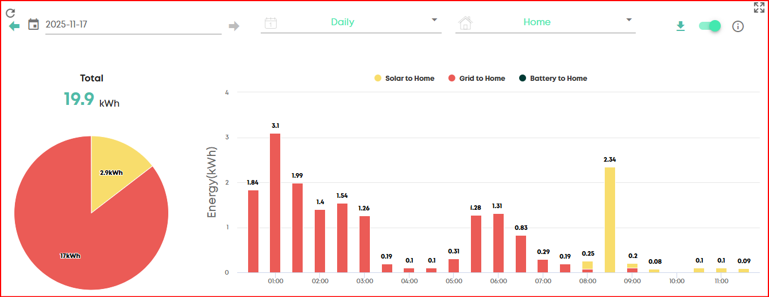The width and height of the screenshot is (769, 297).
Task: Advance to next day with right arrow
Action: [x=234, y=26]
